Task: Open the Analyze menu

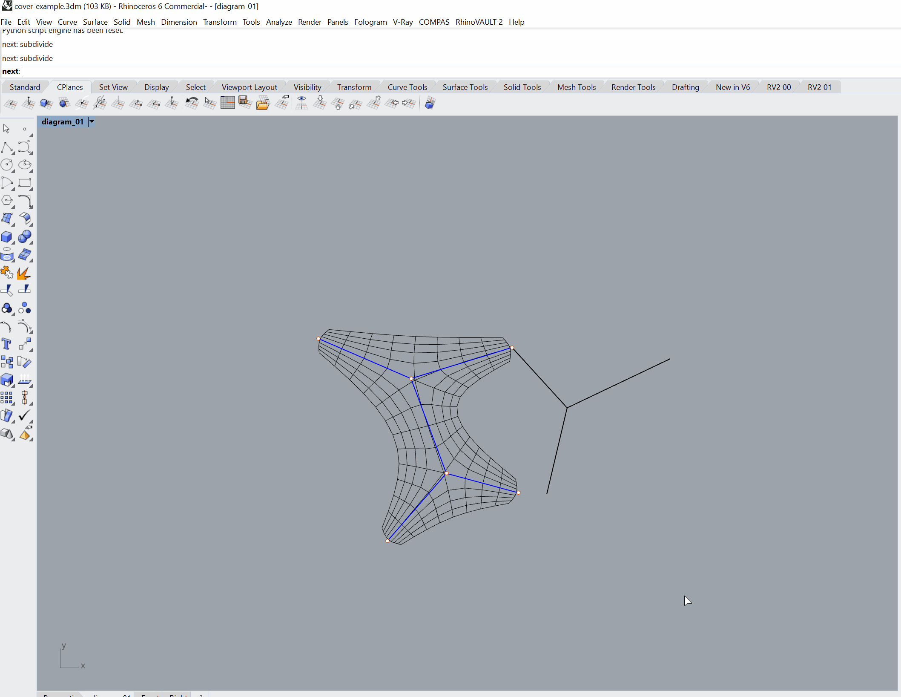Action: pyautogui.click(x=279, y=22)
